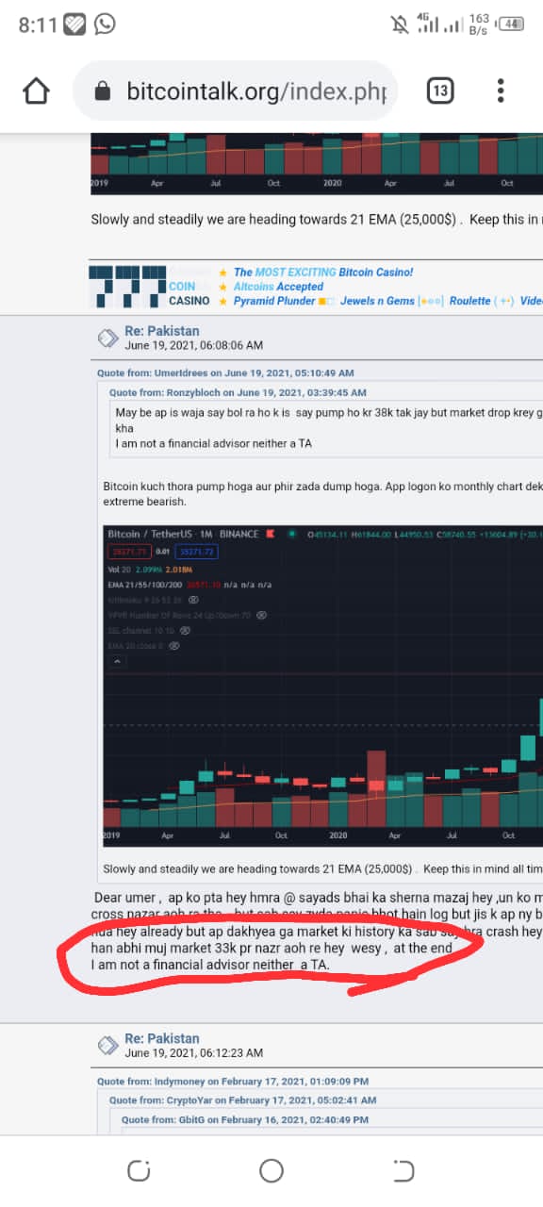Toggle eye icon next to Ichimoku indicator
Viewport: 543px width, 1207px height.
point(193,599)
